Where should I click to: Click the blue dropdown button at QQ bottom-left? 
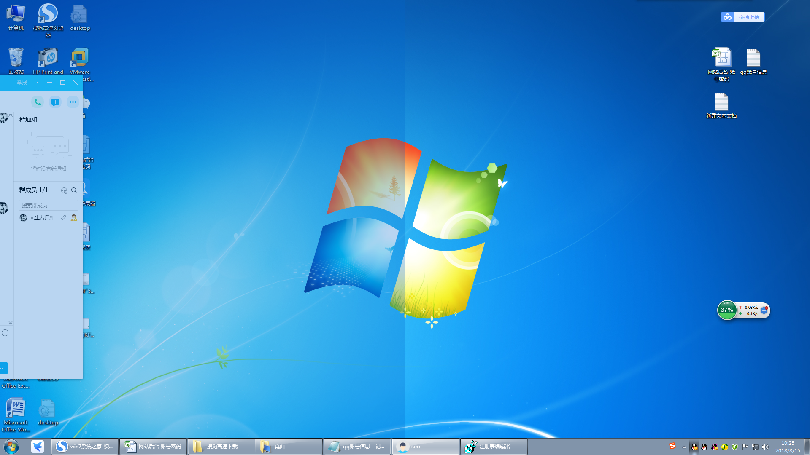coord(3,368)
